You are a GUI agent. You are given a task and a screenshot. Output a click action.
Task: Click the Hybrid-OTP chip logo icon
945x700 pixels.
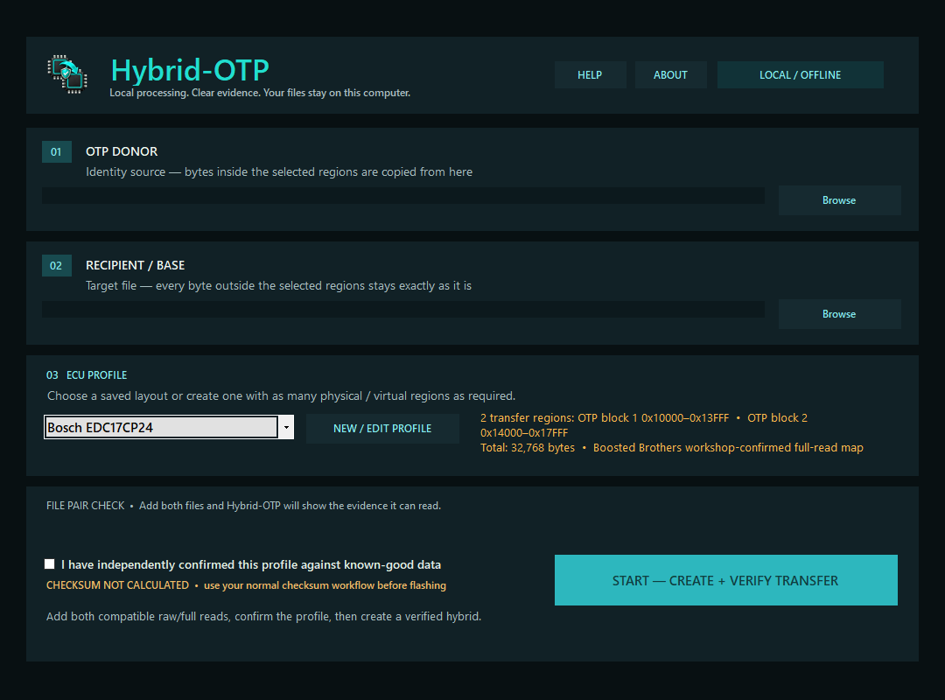(x=67, y=74)
